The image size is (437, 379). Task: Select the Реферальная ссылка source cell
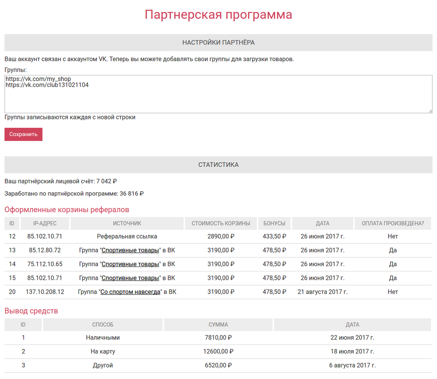click(127, 236)
